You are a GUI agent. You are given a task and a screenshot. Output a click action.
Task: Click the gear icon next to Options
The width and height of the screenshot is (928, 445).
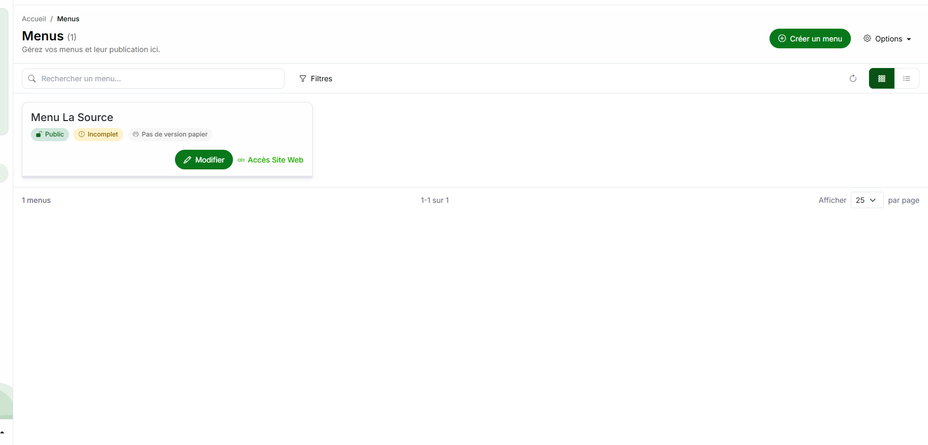click(x=867, y=39)
